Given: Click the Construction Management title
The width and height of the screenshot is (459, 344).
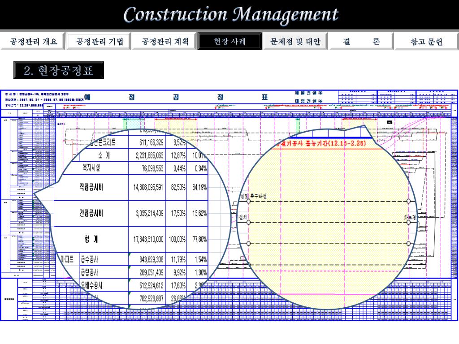Looking at the screenshot, I should click(231, 15).
